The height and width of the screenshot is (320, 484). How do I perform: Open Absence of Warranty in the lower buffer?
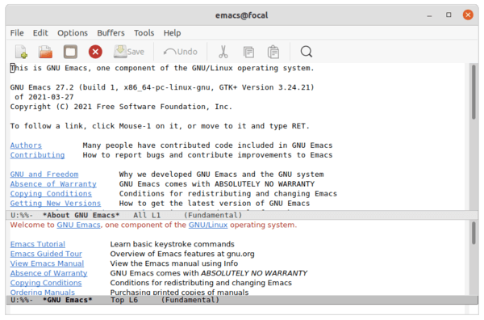click(x=48, y=273)
